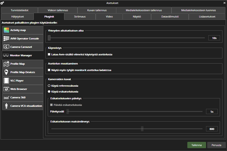Switch to the Hälytykset tab
This screenshot has height=151, width=227.
[x=17, y=16]
